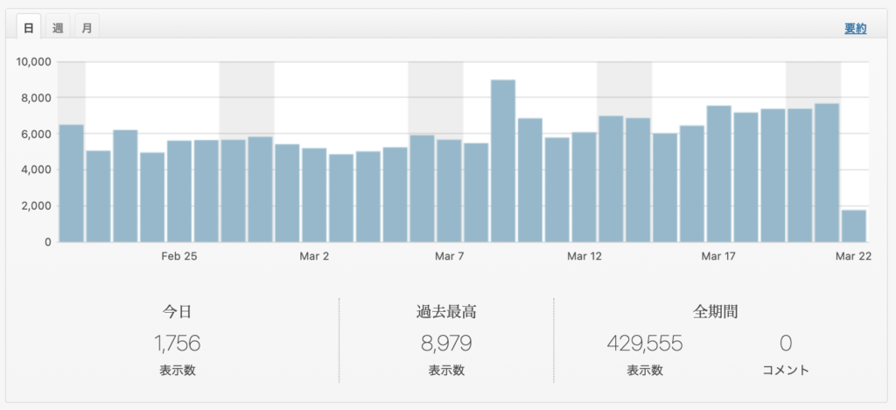Click today's view count 1,756
Image resolution: width=896 pixels, height=410 pixels.
tap(178, 344)
